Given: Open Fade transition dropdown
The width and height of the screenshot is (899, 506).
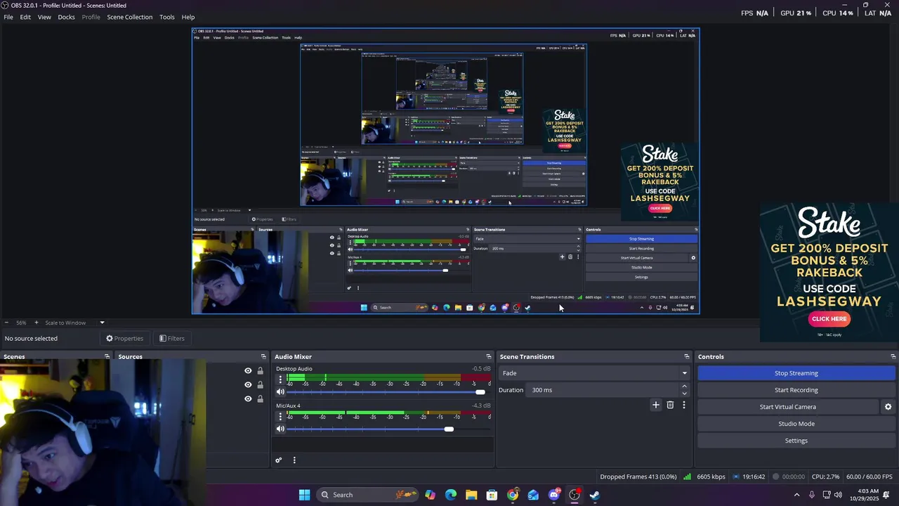Looking at the screenshot, I should (x=594, y=373).
